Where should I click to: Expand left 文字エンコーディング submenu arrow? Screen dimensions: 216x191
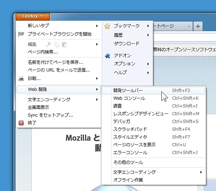click(97, 100)
